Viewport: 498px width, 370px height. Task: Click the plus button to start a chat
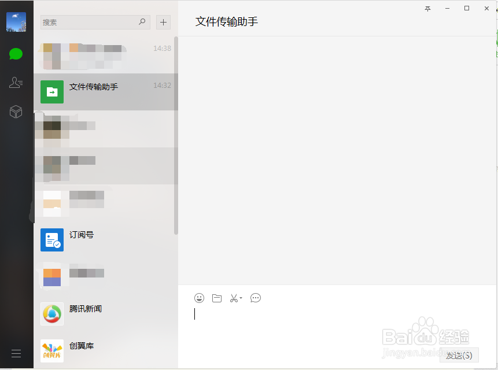click(163, 22)
